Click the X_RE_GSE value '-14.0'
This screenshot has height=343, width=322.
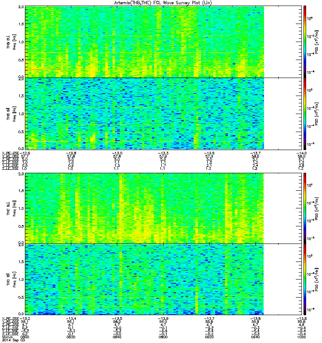click(x=302, y=153)
